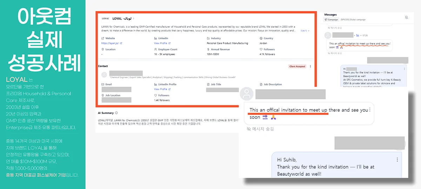Screen dimensions: 421x189
Task: Open the LOYAL company logo thumbnail
Action: (106, 19)
